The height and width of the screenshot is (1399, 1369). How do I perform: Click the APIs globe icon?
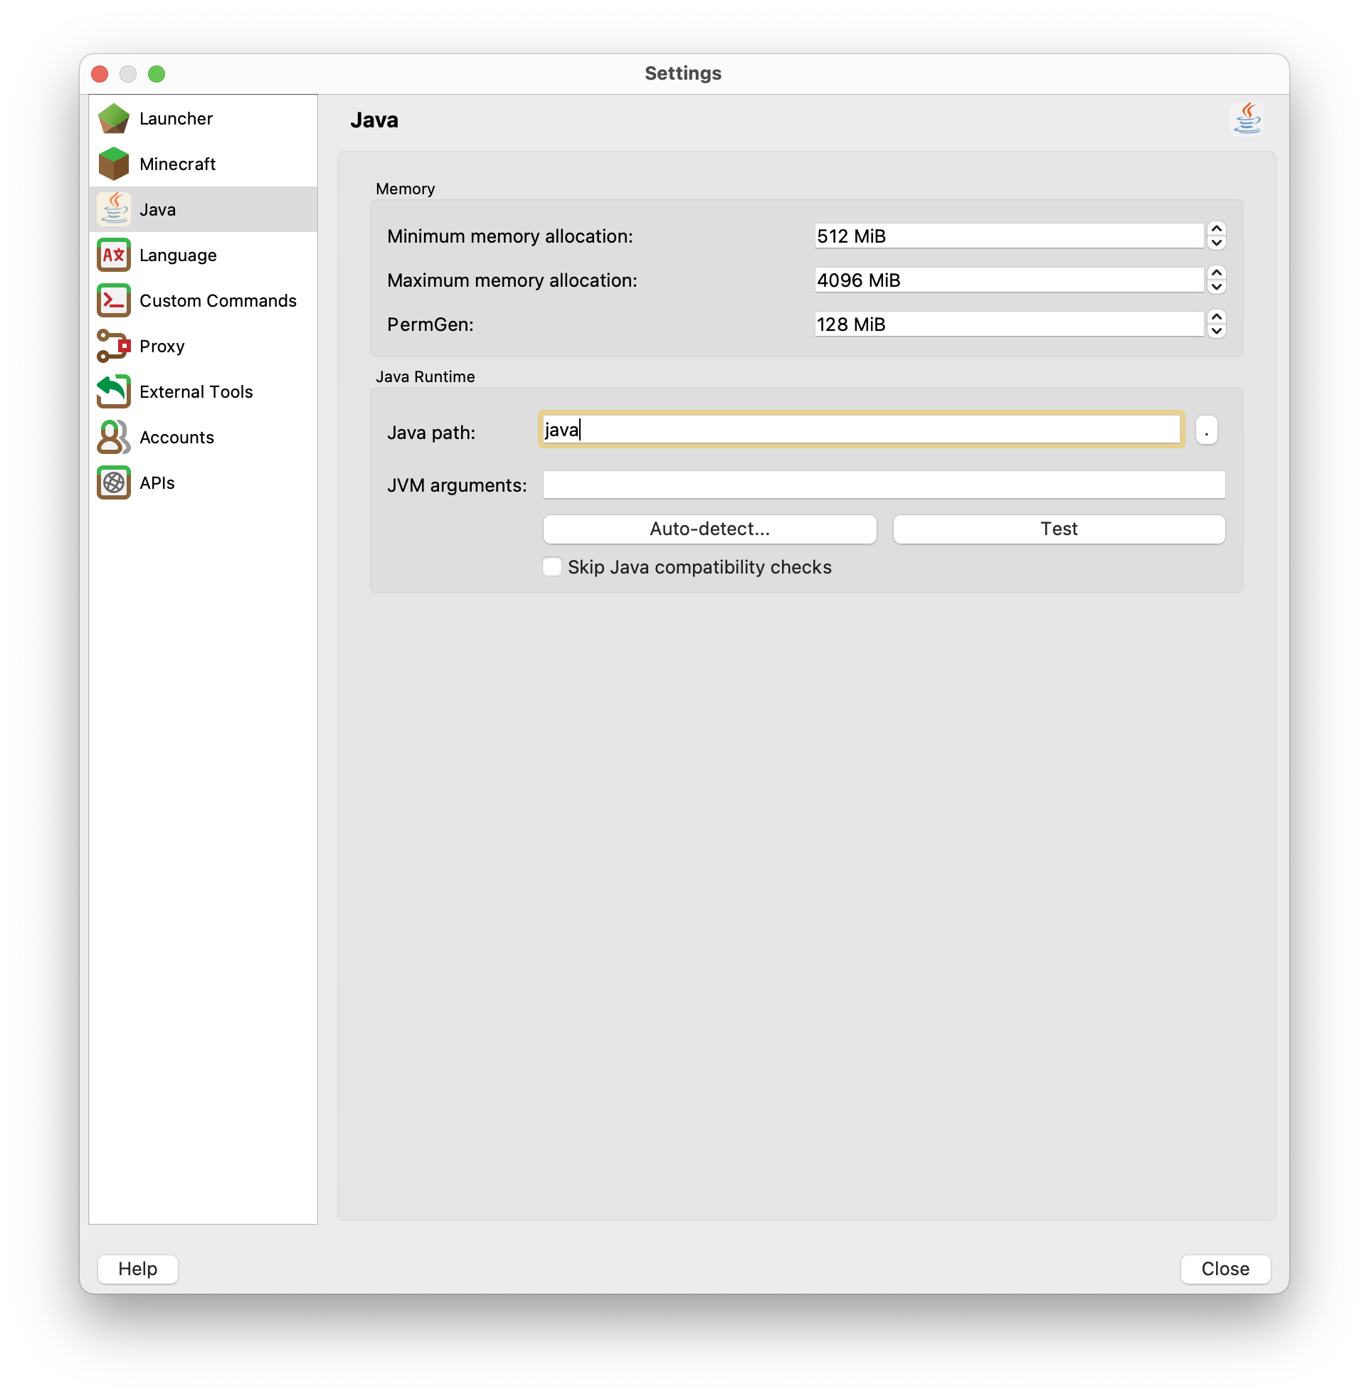pyautogui.click(x=114, y=482)
